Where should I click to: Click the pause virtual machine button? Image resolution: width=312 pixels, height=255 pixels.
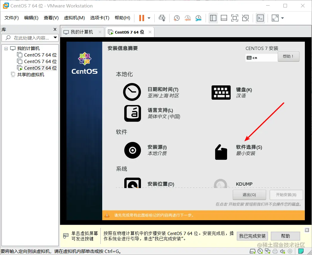[x=142, y=18]
